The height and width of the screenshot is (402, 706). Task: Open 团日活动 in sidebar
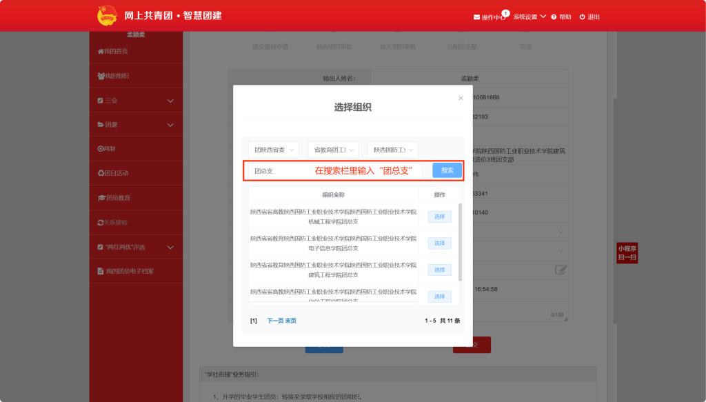117,173
